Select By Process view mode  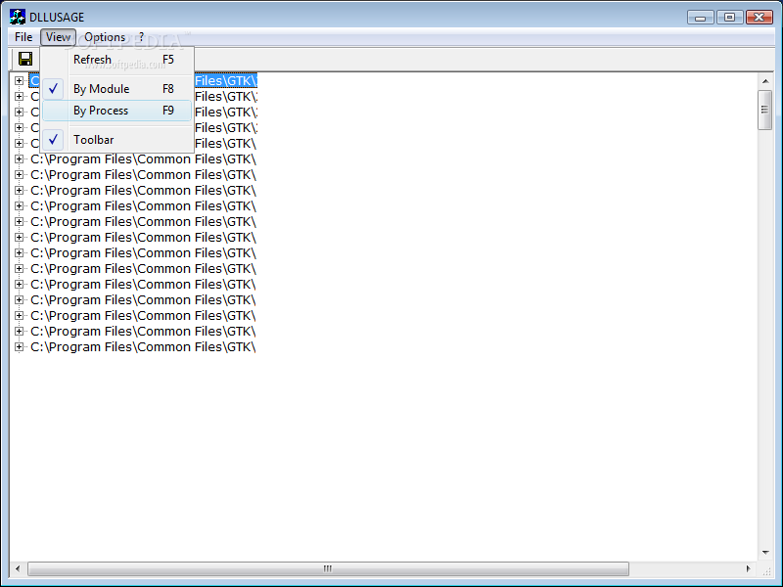(x=116, y=111)
